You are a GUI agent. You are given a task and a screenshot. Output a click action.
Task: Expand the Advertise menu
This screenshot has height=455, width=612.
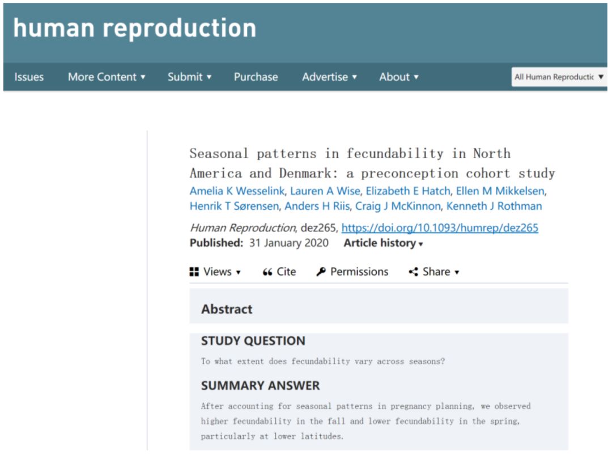329,77
